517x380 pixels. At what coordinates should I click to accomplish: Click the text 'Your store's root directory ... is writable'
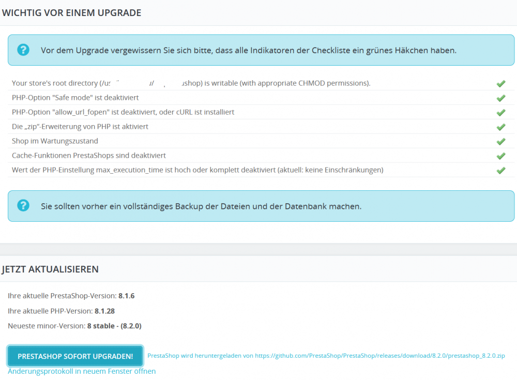(191, 83)
